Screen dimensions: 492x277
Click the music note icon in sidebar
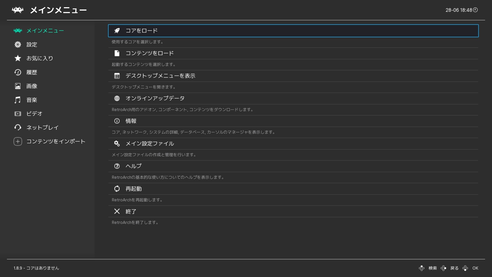17,100
